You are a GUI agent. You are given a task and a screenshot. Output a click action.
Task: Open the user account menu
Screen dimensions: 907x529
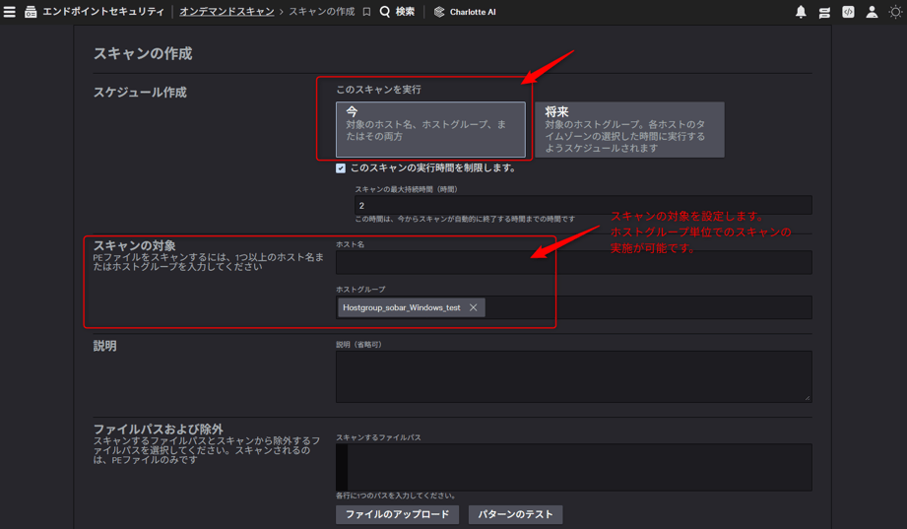pos(872,12)
